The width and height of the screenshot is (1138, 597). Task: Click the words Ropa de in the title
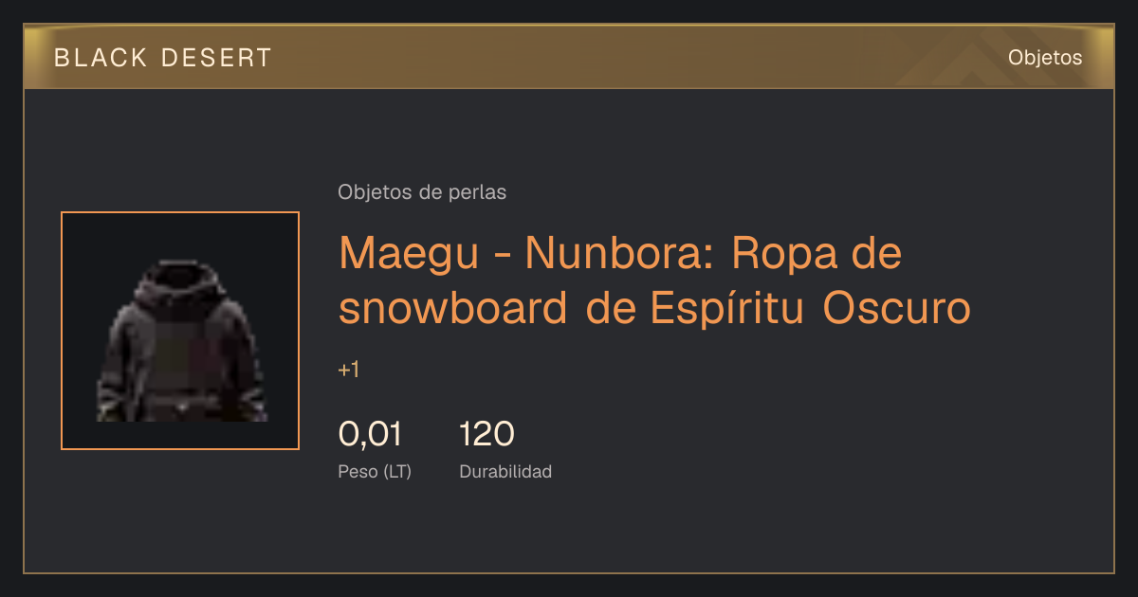pos(817,253)
